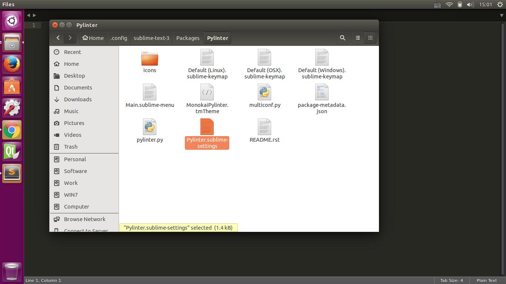Switch to Sublime Text in launcher

[12, 173]
